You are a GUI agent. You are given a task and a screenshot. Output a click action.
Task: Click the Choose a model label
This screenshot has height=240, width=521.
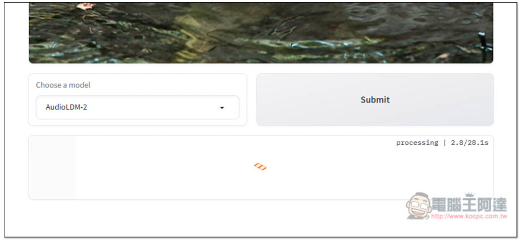tap(63, 85)
